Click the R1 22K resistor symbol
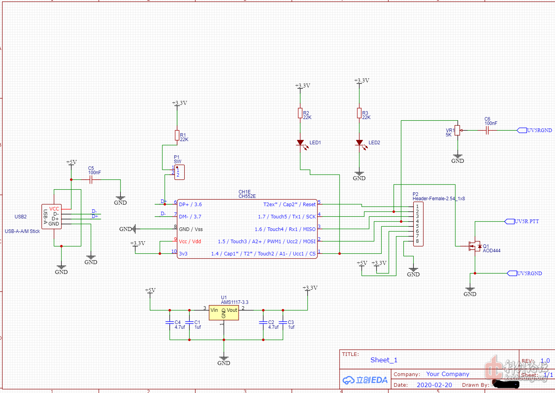Viewport: 555px width, 393px height. click(177, 135)
